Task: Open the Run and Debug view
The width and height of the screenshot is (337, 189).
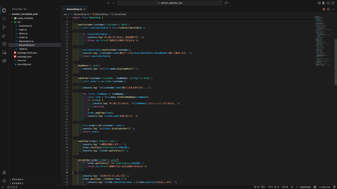Action: click(4, 36)
